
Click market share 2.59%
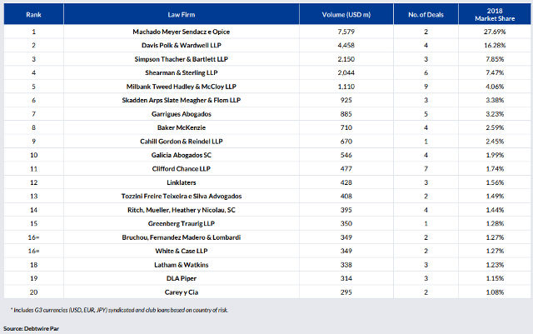(x=495, y=127)
